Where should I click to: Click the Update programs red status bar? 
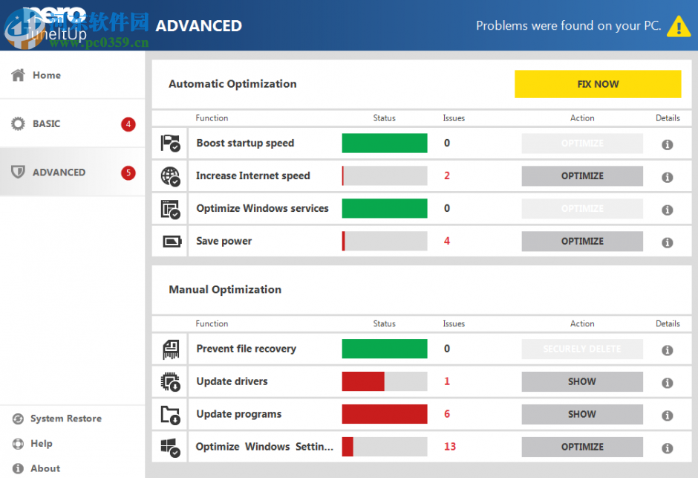(x=384, y=414)
